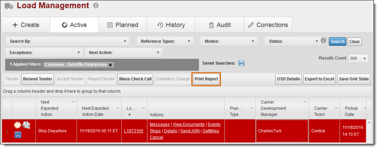Open the Carrier Team column menu chevron

click(336, 108)
